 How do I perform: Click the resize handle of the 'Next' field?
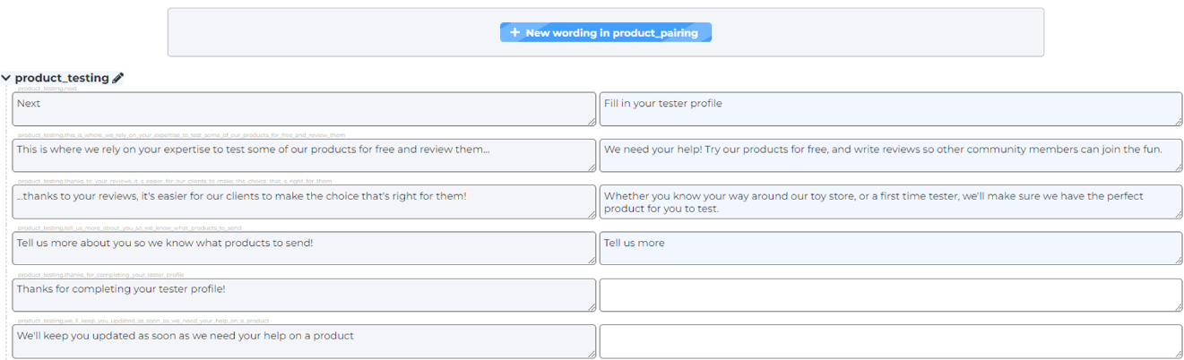click(592, 122)
